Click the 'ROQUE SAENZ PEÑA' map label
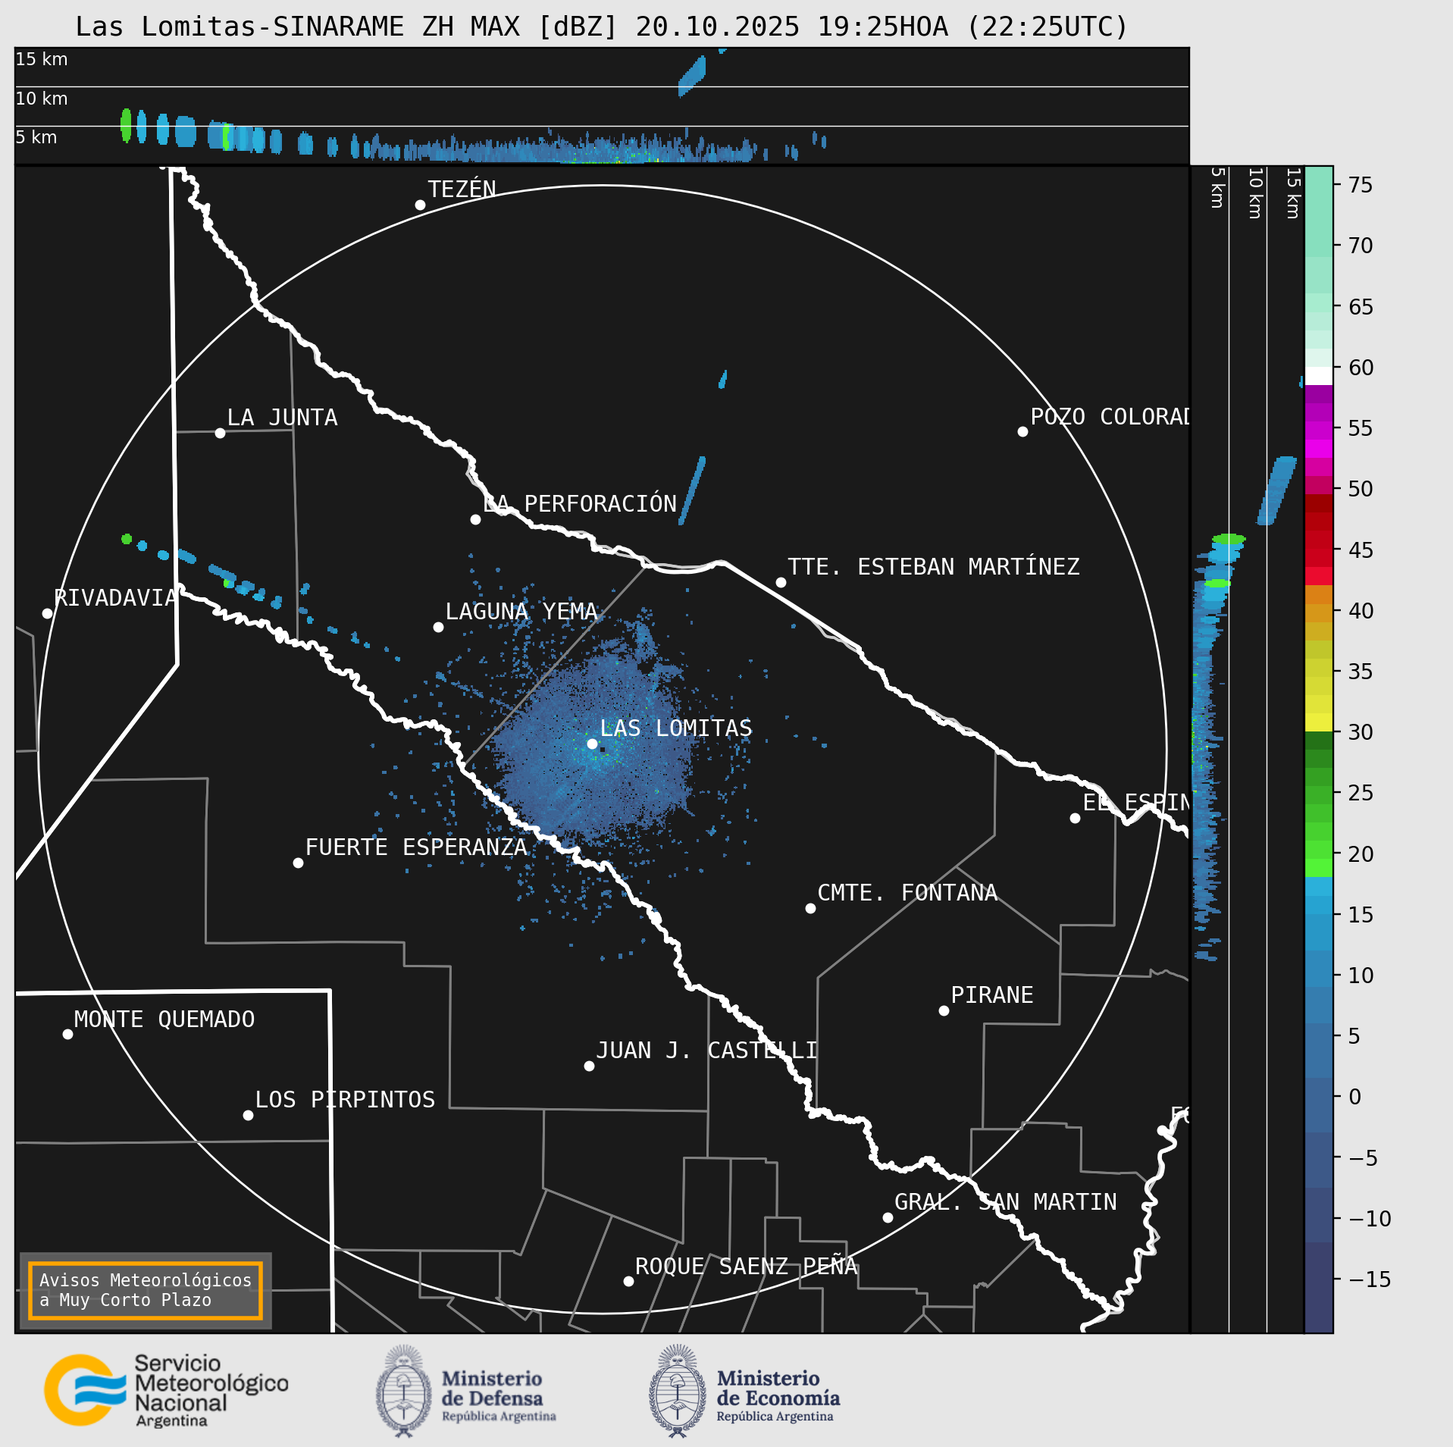This screenshot has height=1447, width=1453. click(747, 1266)
